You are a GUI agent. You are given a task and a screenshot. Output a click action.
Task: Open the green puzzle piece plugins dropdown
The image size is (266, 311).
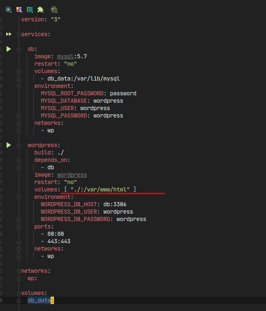(x=40, y=9)
